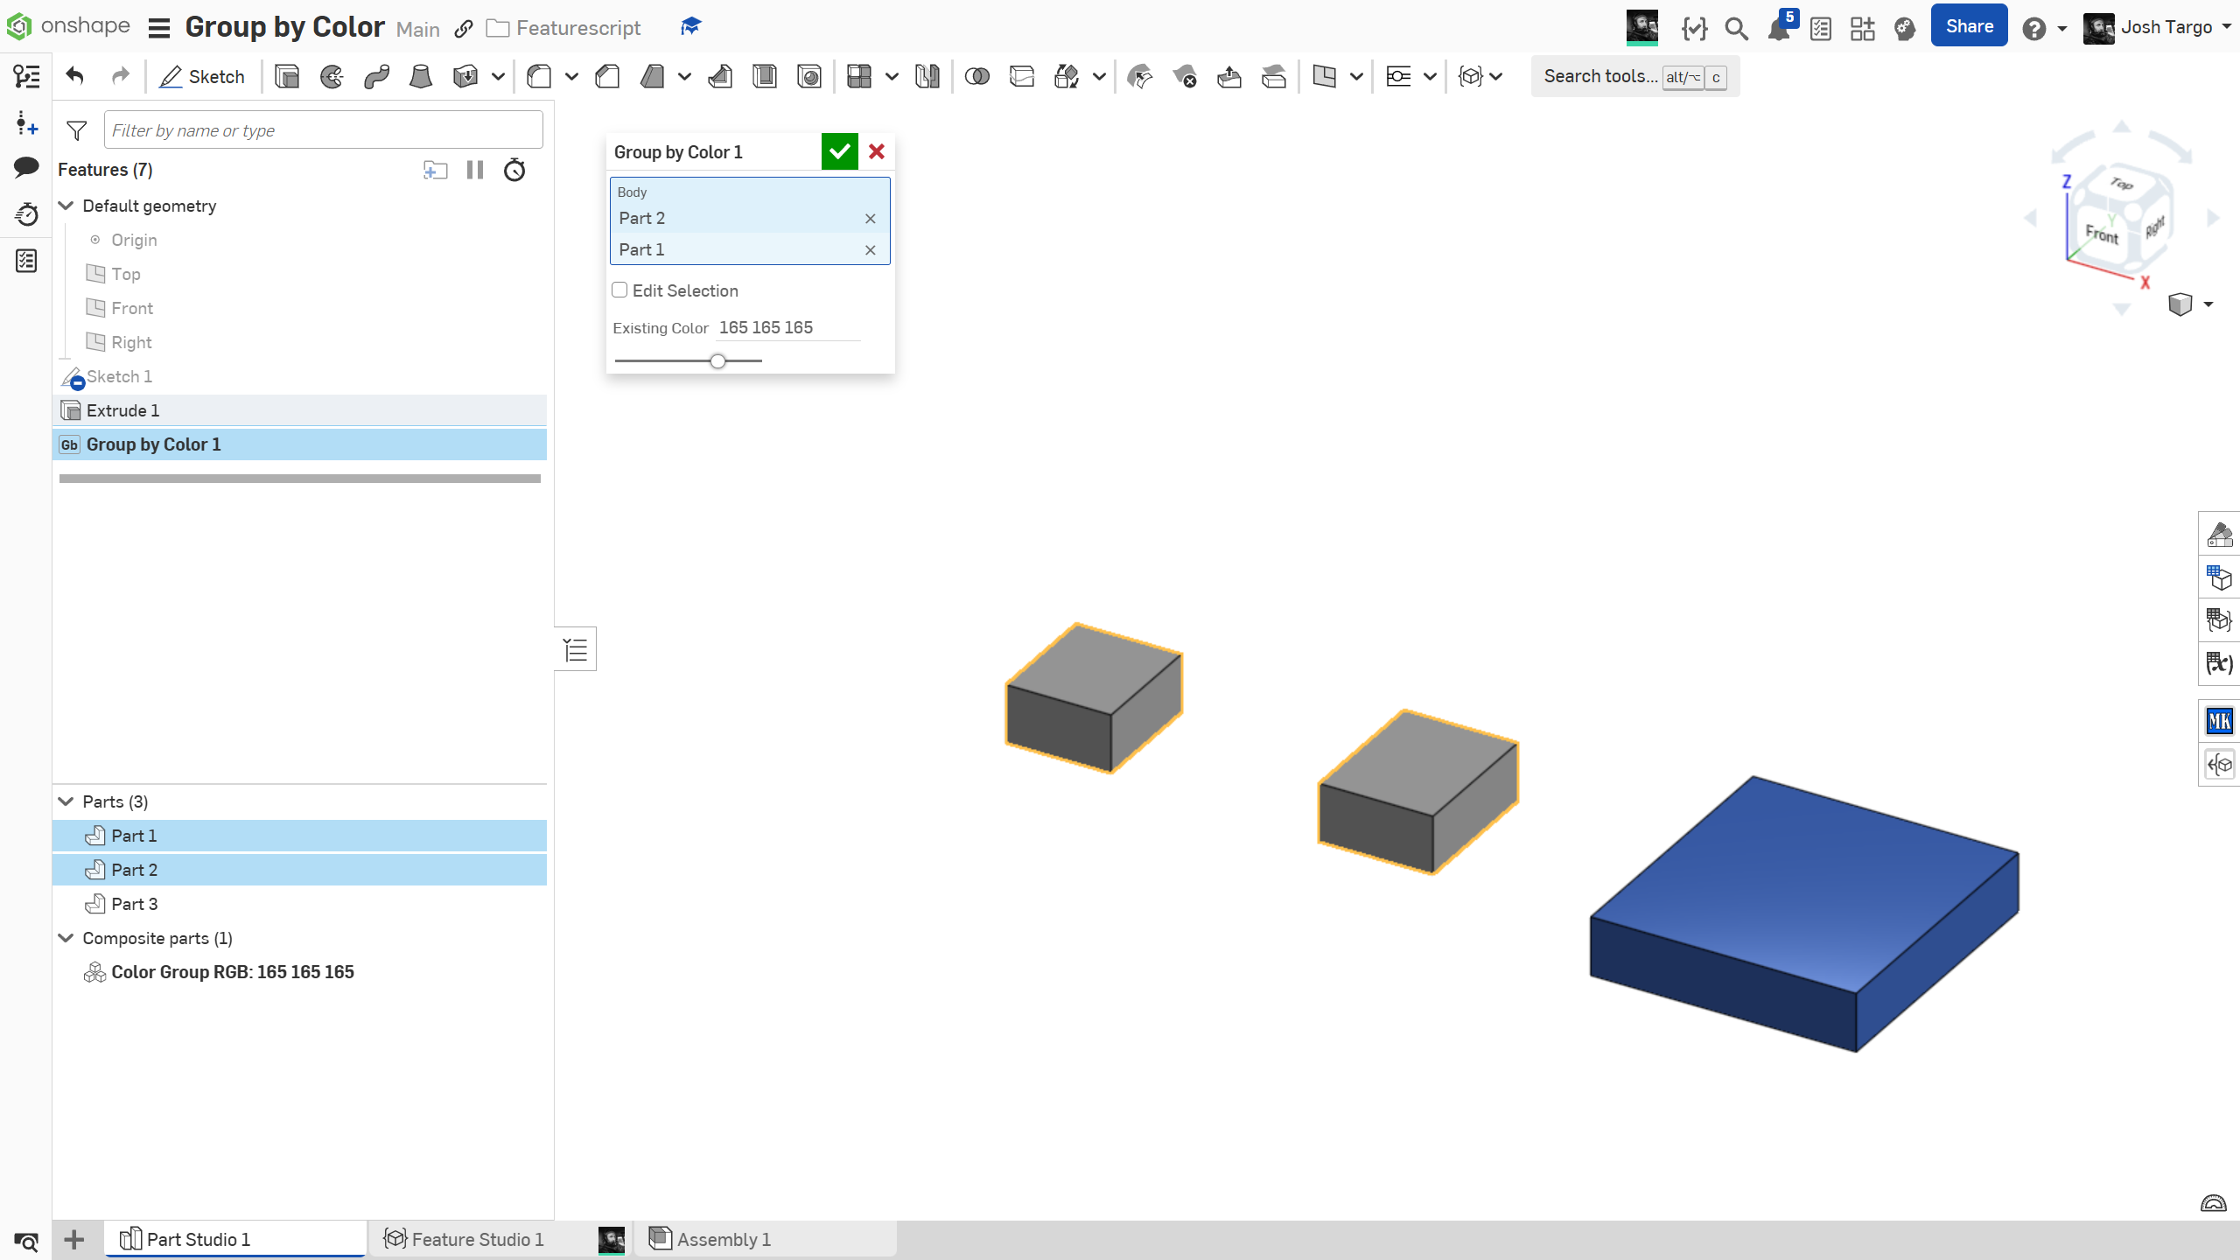Viewport: 2240px width, 1260px height.
Task: Toggle the flyout feature list panel button
Action: point(576,649)
